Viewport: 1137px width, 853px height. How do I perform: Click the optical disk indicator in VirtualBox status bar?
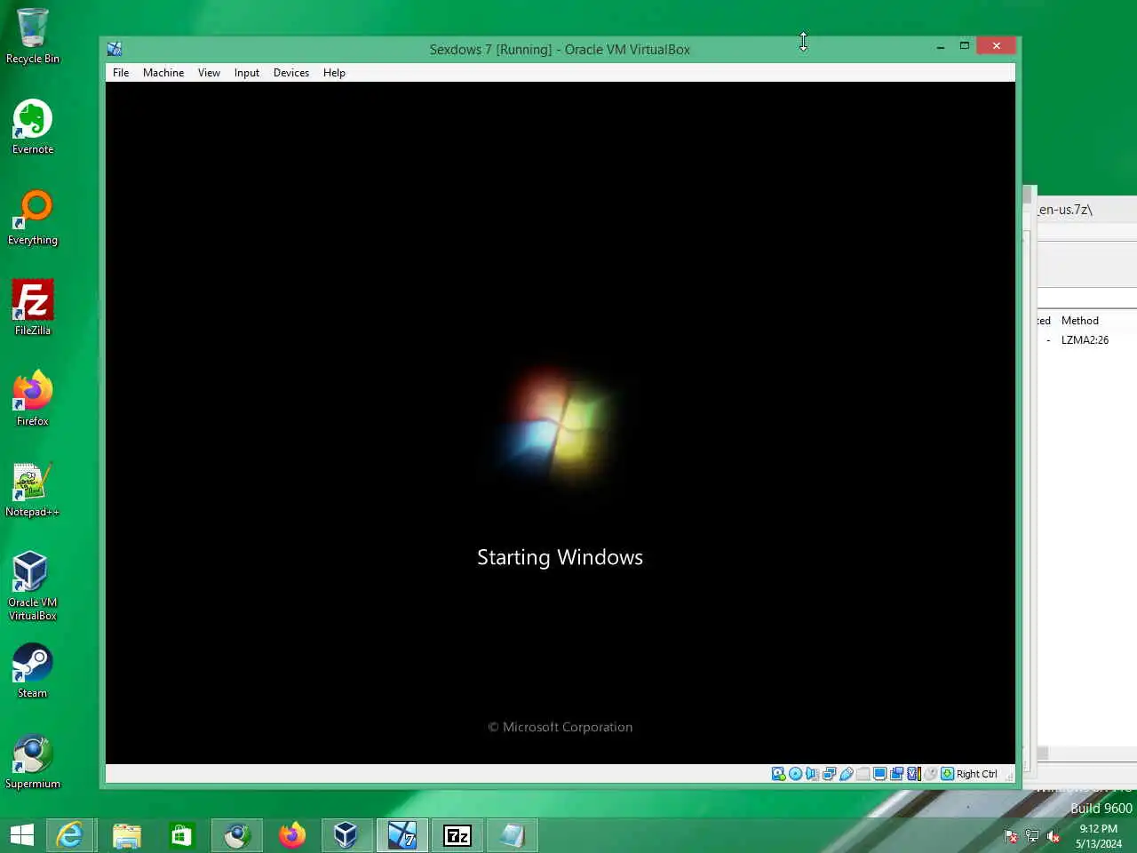pos(796,774)
